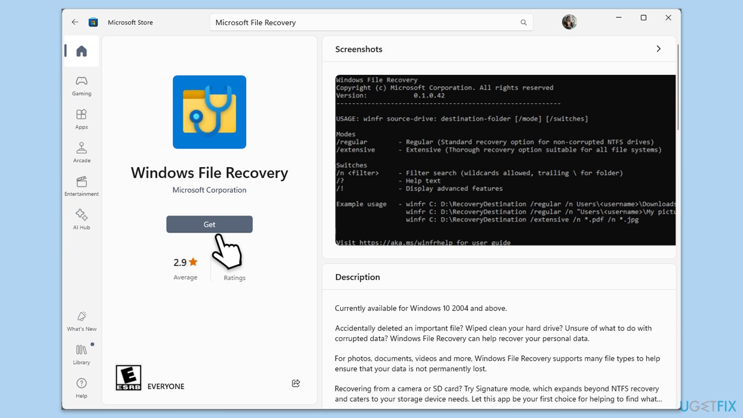Open the Library section

pyautogui.click(x=82, y=354)
